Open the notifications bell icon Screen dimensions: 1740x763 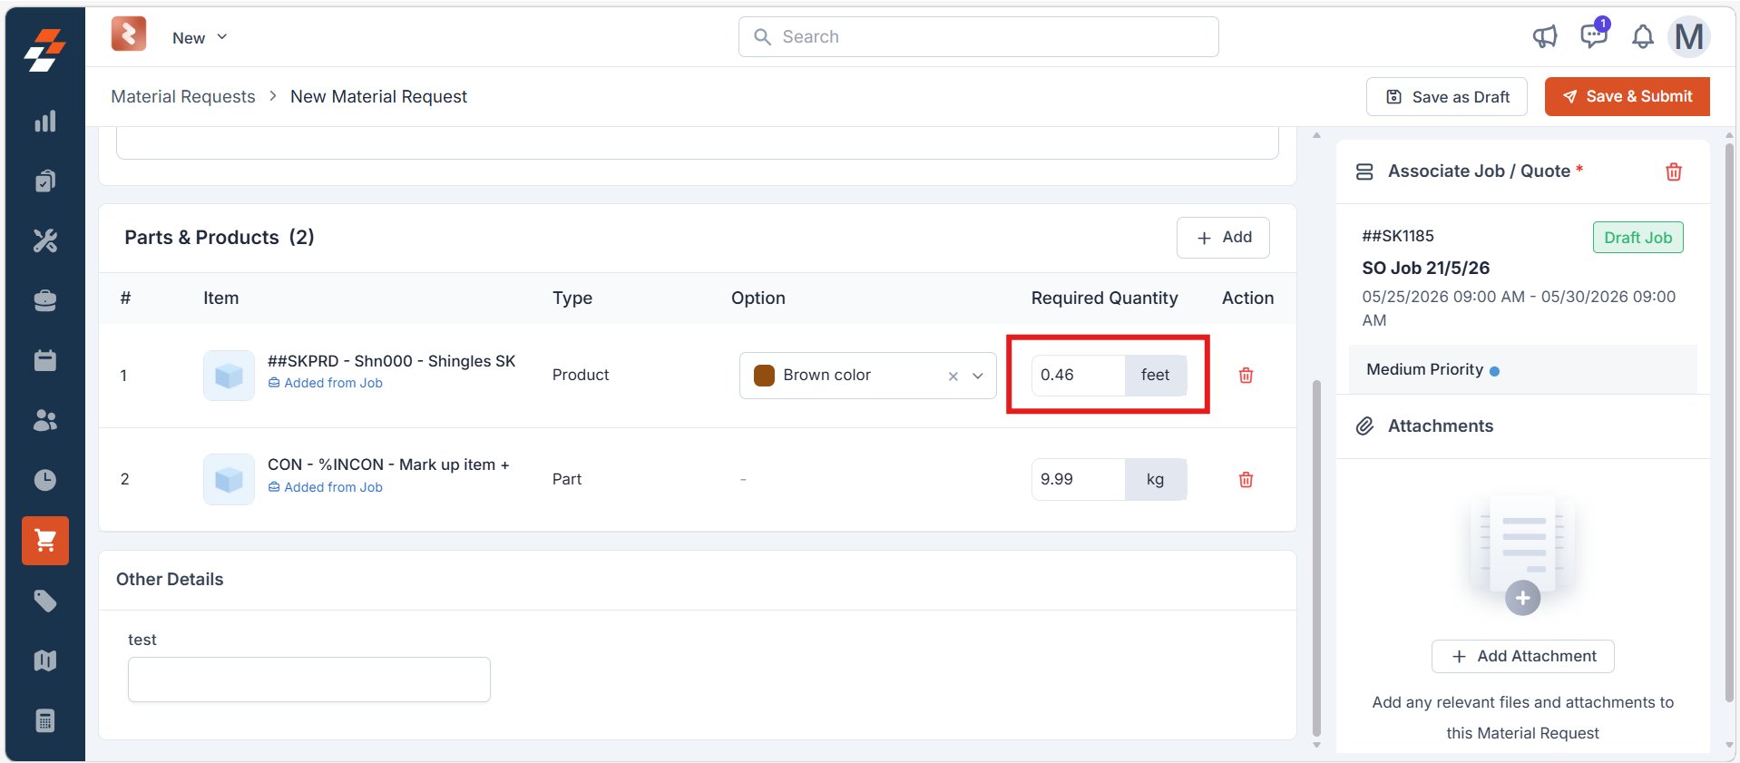point(1642,37)
